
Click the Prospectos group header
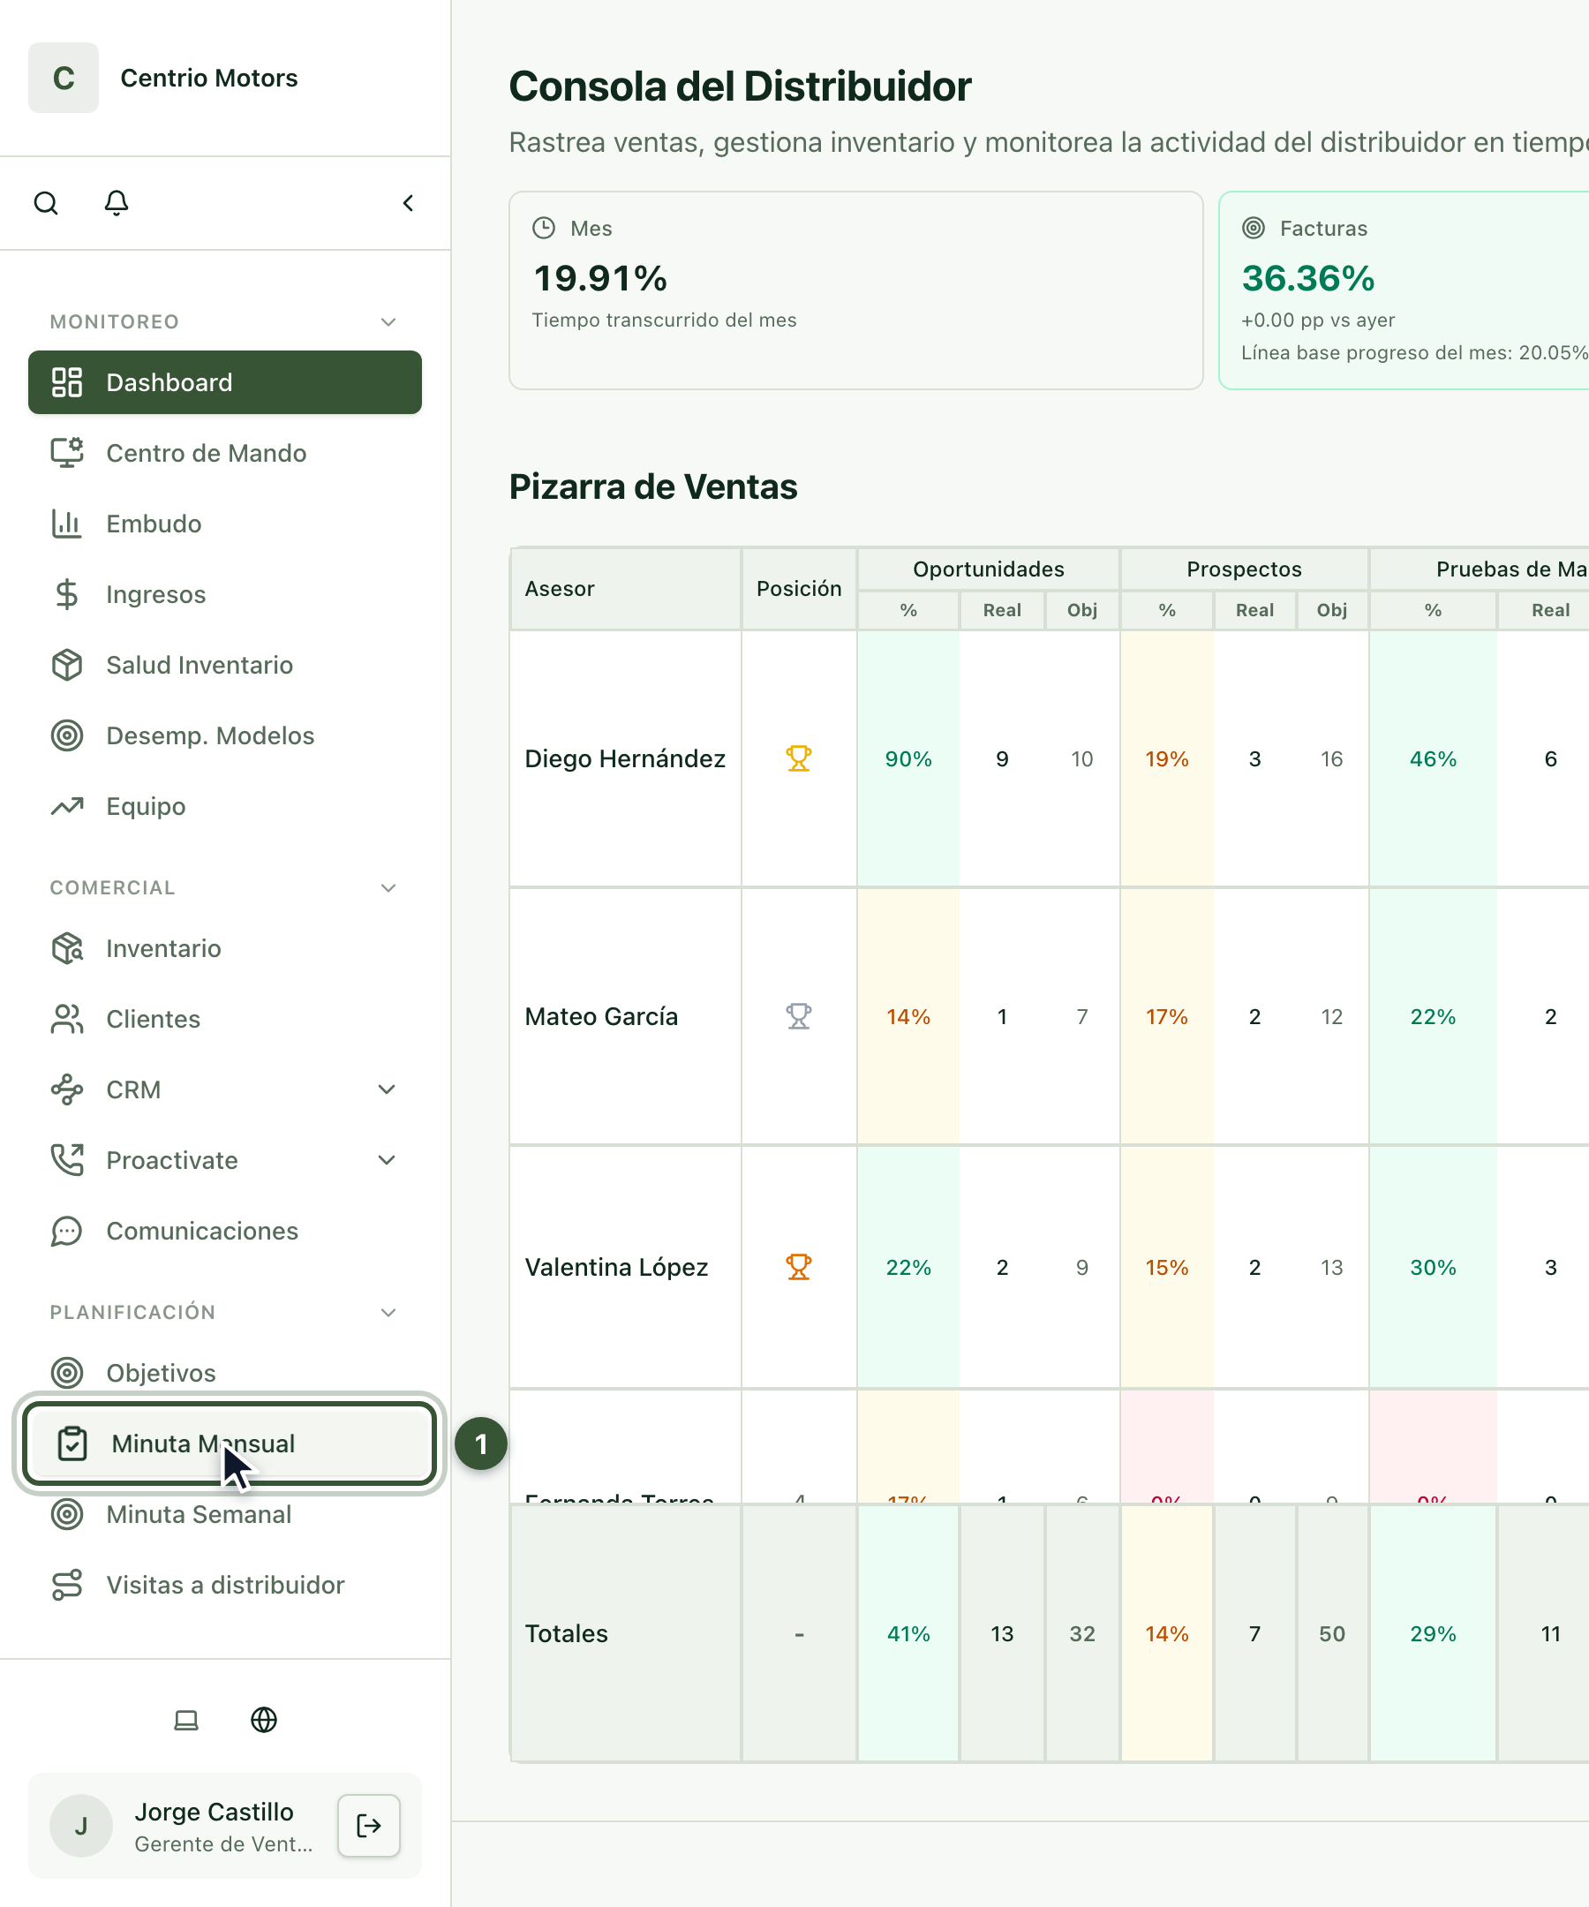pos(1244,569)
